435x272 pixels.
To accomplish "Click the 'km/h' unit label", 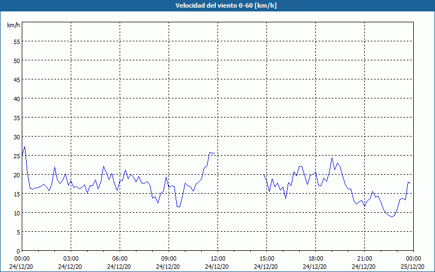I will click(x=14, y=25).
